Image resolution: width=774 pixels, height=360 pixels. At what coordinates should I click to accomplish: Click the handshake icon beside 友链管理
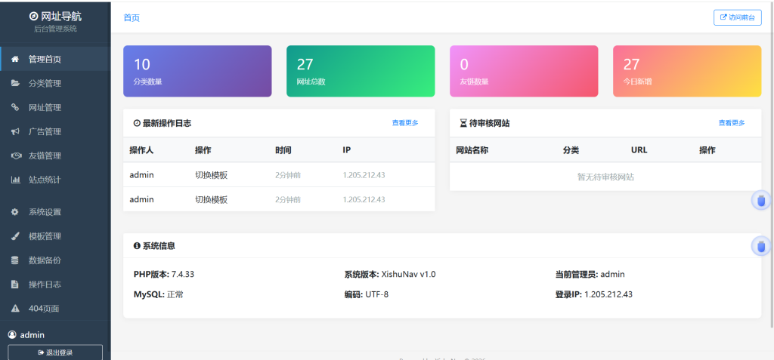(15, 155)
